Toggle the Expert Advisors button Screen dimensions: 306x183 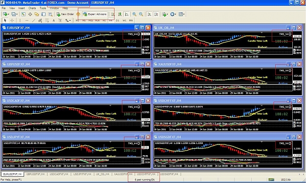click(x=95, y=14)
